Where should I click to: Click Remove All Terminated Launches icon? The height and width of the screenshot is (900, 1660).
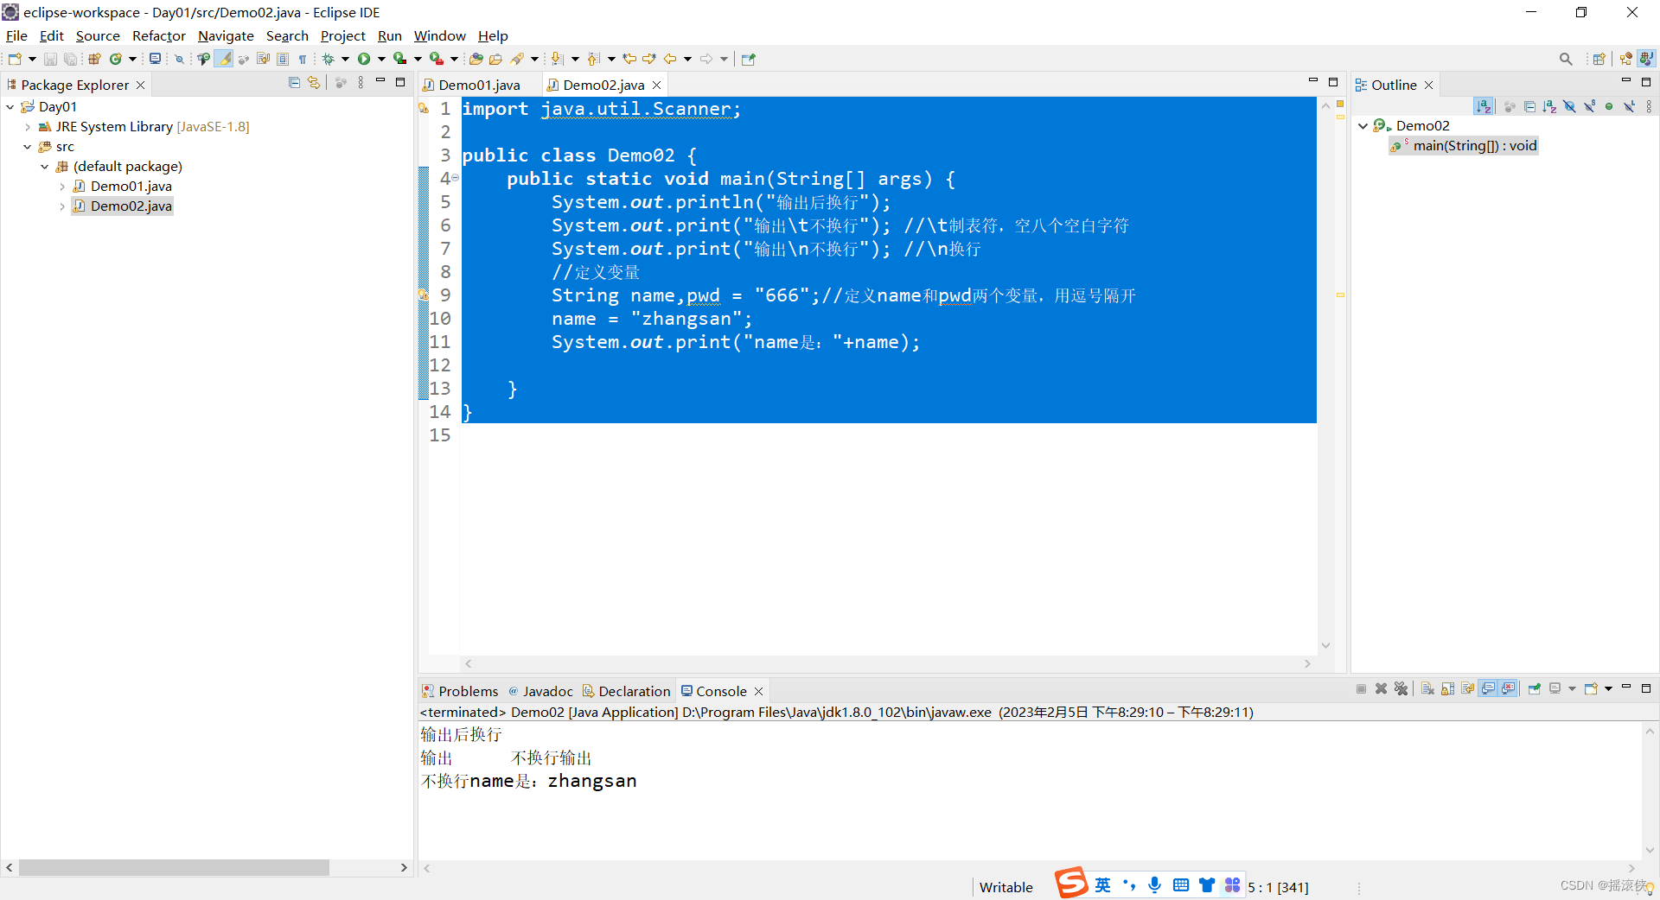(1401, 688)
